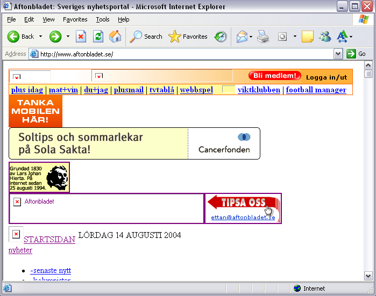The image size is (376, 296).
Task: Click the TIPSA OSS red arrow graphic
Action: [x=243, y=203]
